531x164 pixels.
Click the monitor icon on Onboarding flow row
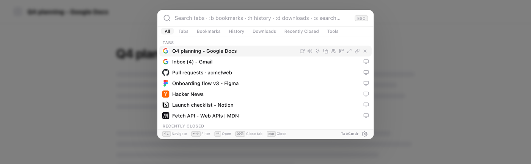pos(366,83)
